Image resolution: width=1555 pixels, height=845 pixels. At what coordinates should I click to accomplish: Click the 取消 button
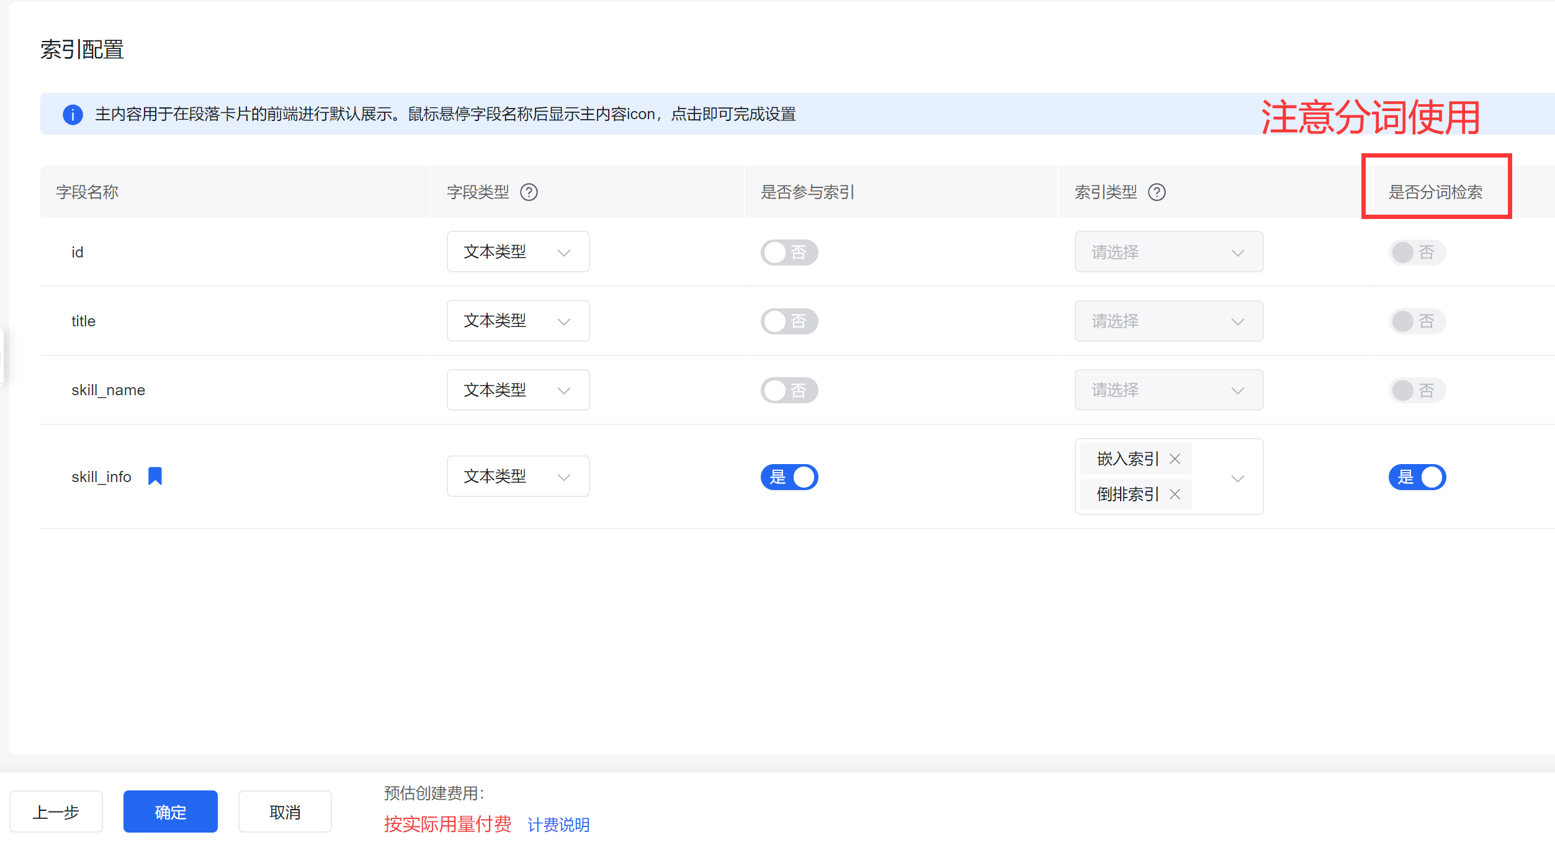(x=285, y=811)
